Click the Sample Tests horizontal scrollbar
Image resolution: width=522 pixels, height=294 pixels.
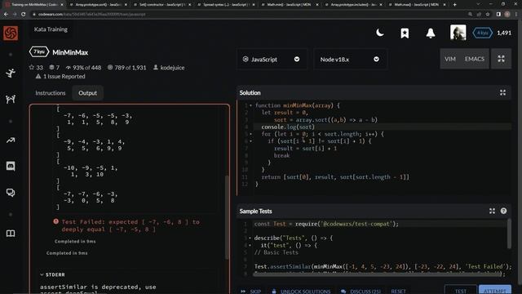377,274
